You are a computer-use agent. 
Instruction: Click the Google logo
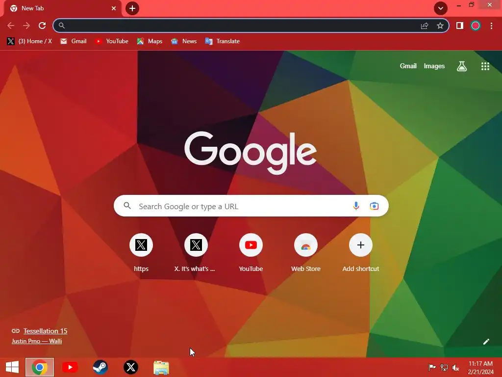tap(251, 153)
